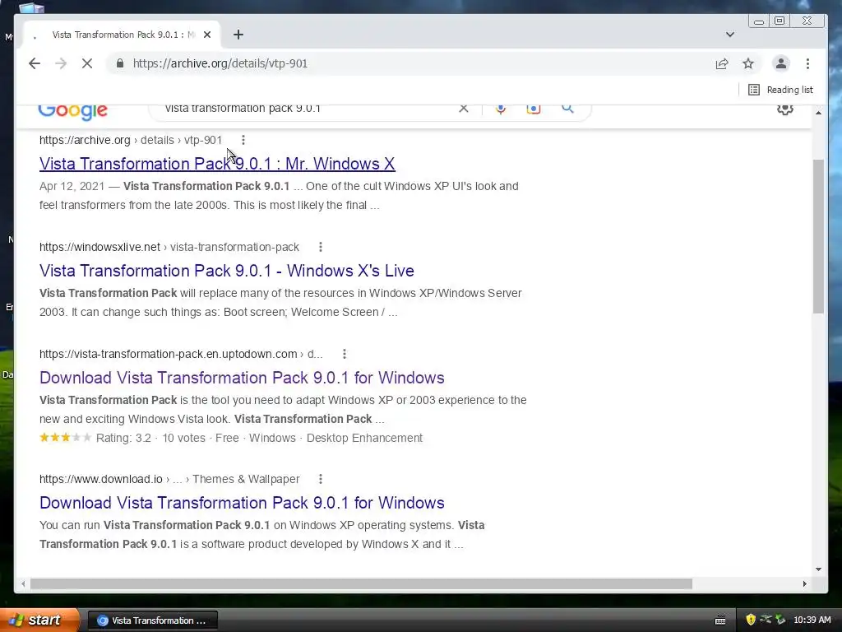Open 'Vista Transformation Pack 9.0.1 - Windows X's Live'

[x=227, y=270]
